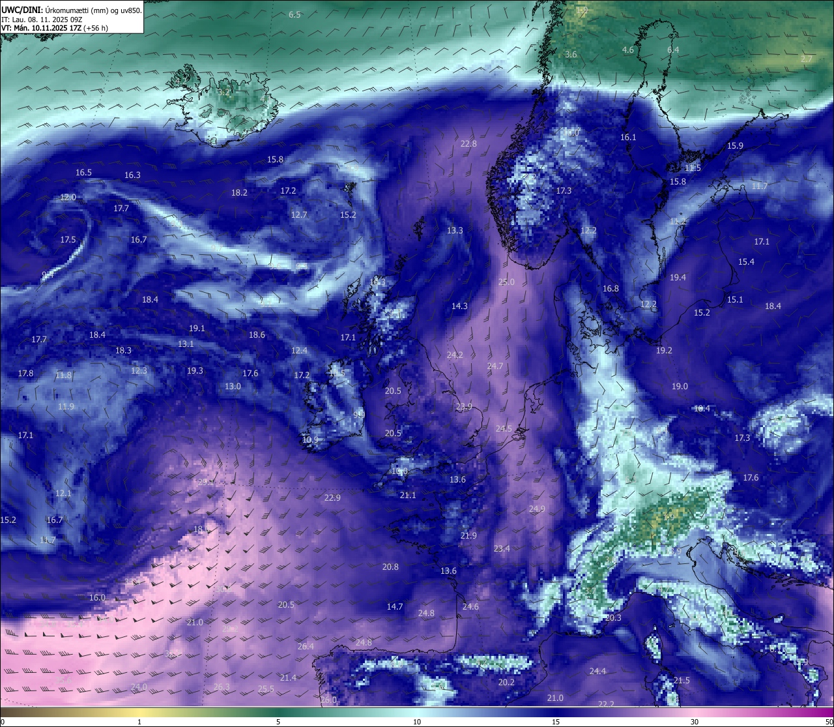Click the map value 19.1
Viewport: 834px width, 727px height.
click(197, 328)
